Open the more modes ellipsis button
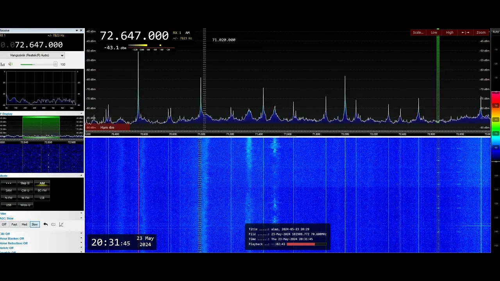This screenshot has height=281, width=500. pyautogui.click(x=9, y=183)
